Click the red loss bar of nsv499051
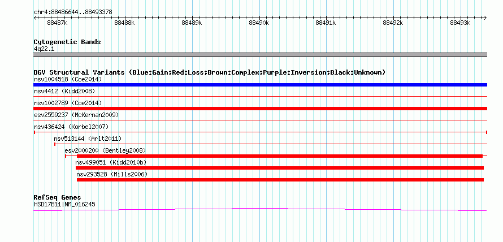 [279, 168]
